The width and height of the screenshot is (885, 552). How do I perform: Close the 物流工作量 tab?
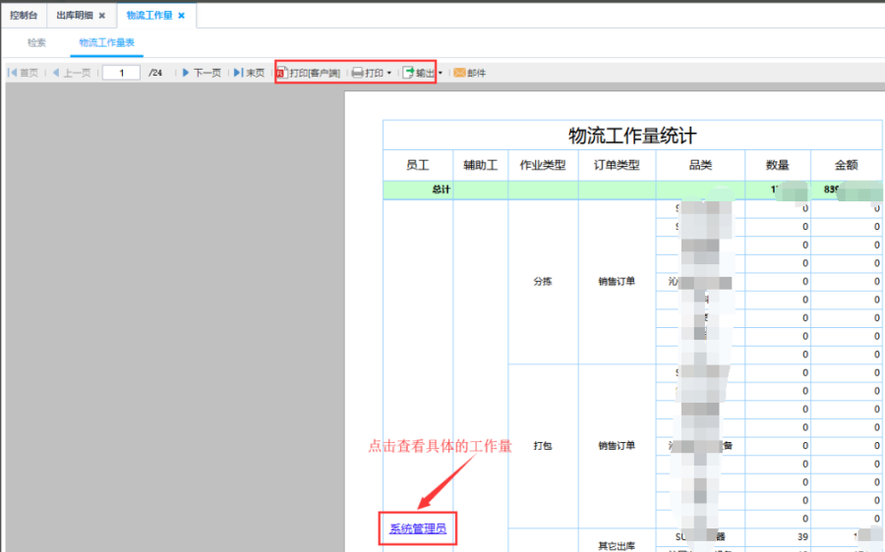(x=181, y=16)
